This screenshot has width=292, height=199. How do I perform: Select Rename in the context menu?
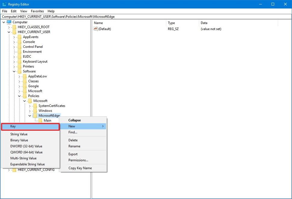[x=74, y=146]
